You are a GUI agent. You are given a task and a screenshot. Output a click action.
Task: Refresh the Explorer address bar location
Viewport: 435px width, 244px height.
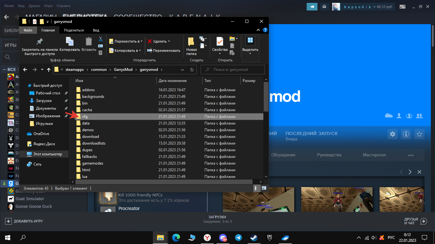click(x=192, y=70)
